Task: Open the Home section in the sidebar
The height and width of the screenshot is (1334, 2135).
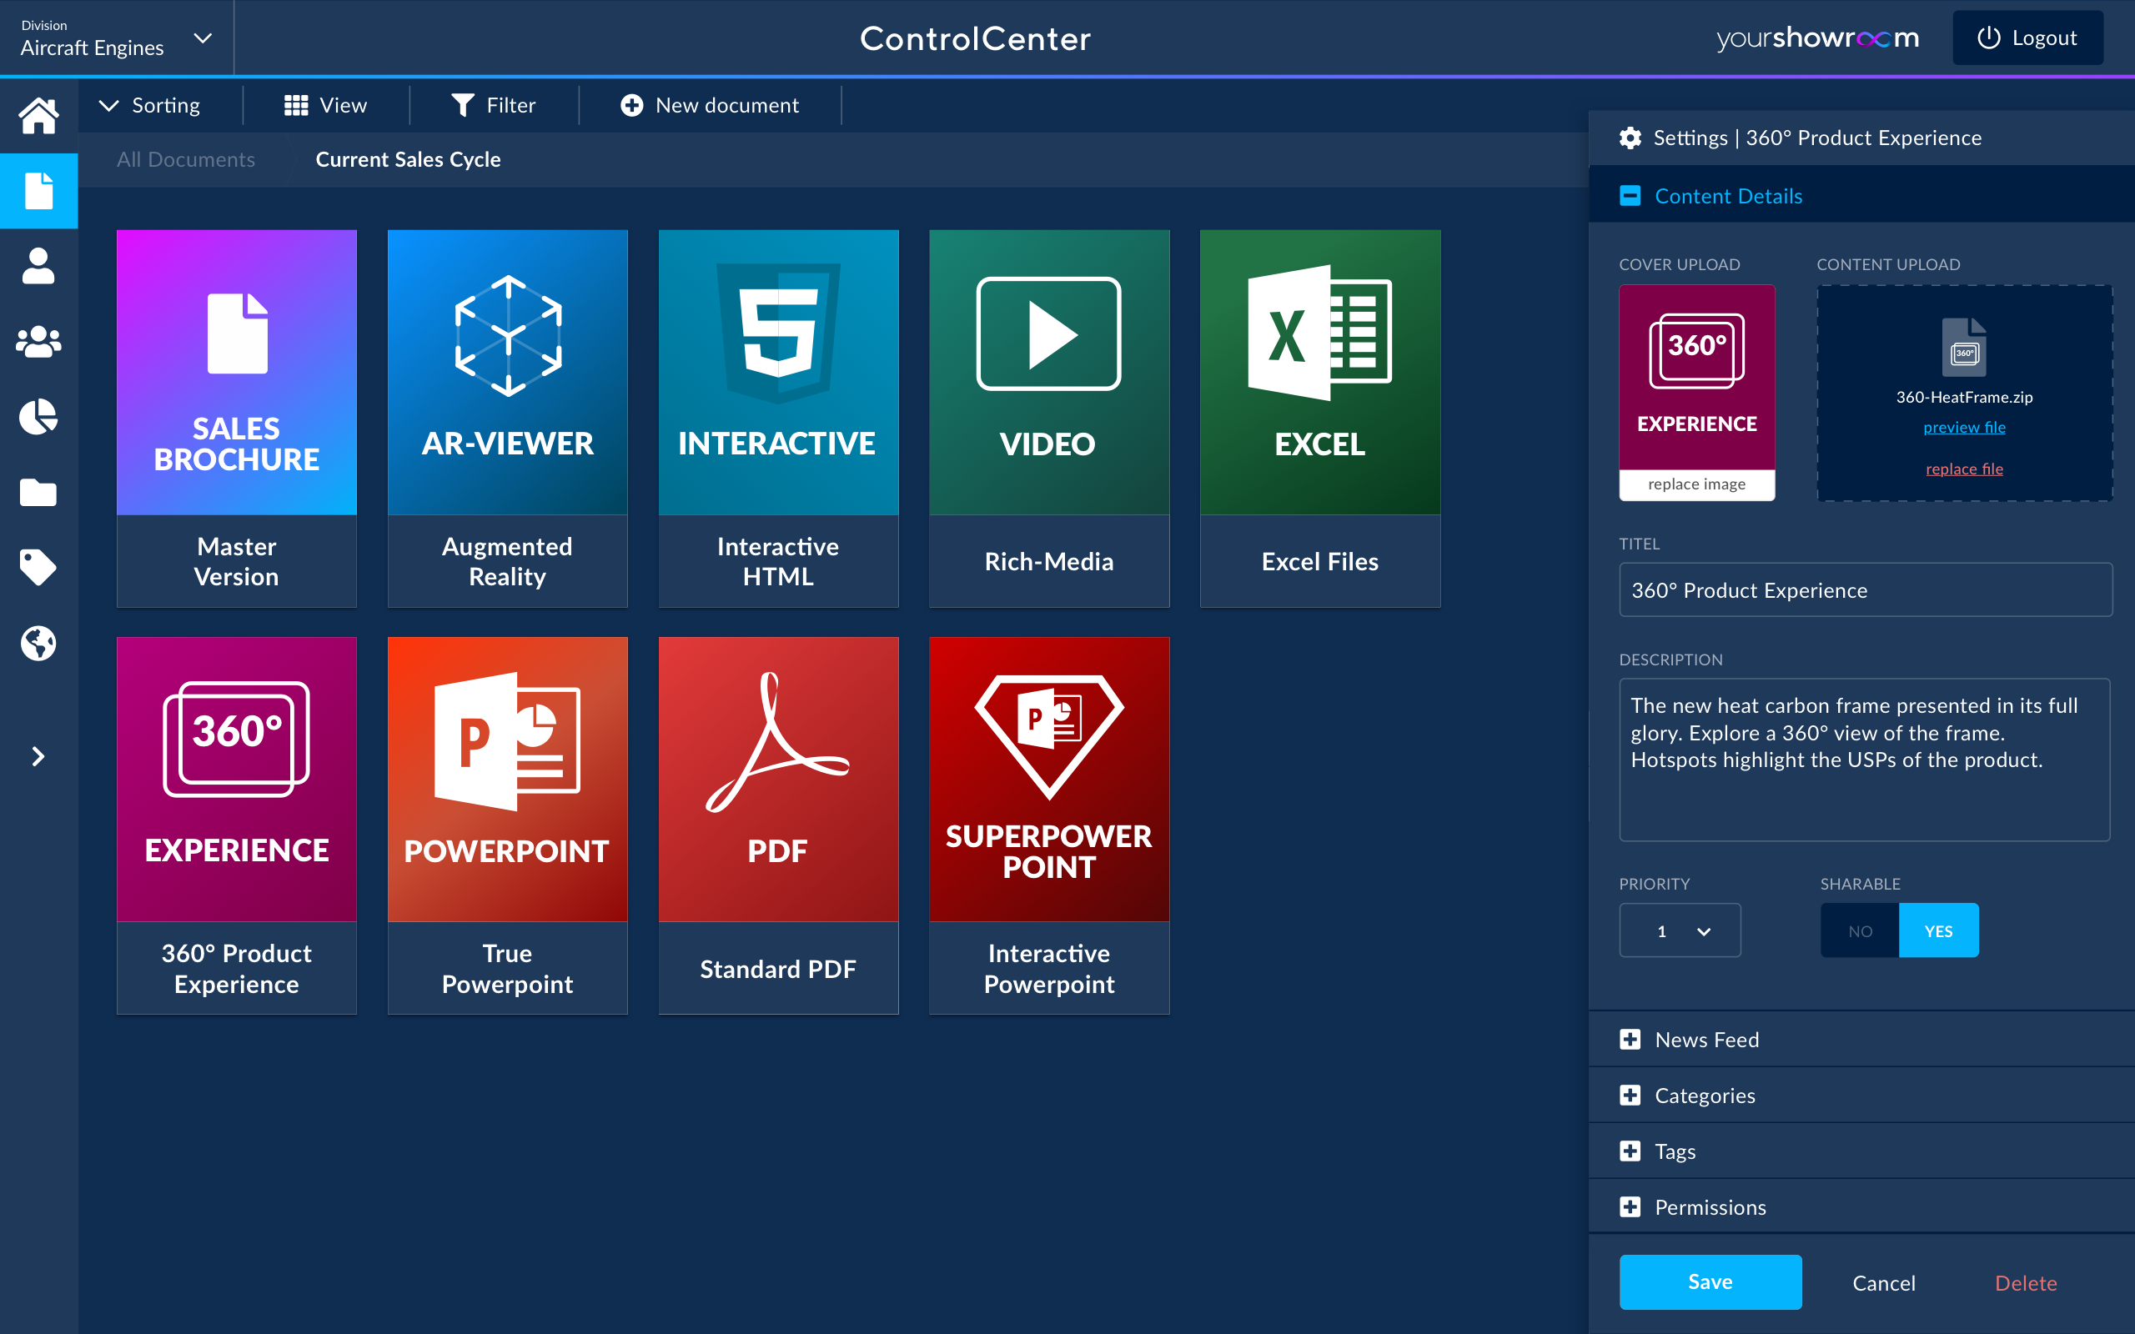Action: 39,116
